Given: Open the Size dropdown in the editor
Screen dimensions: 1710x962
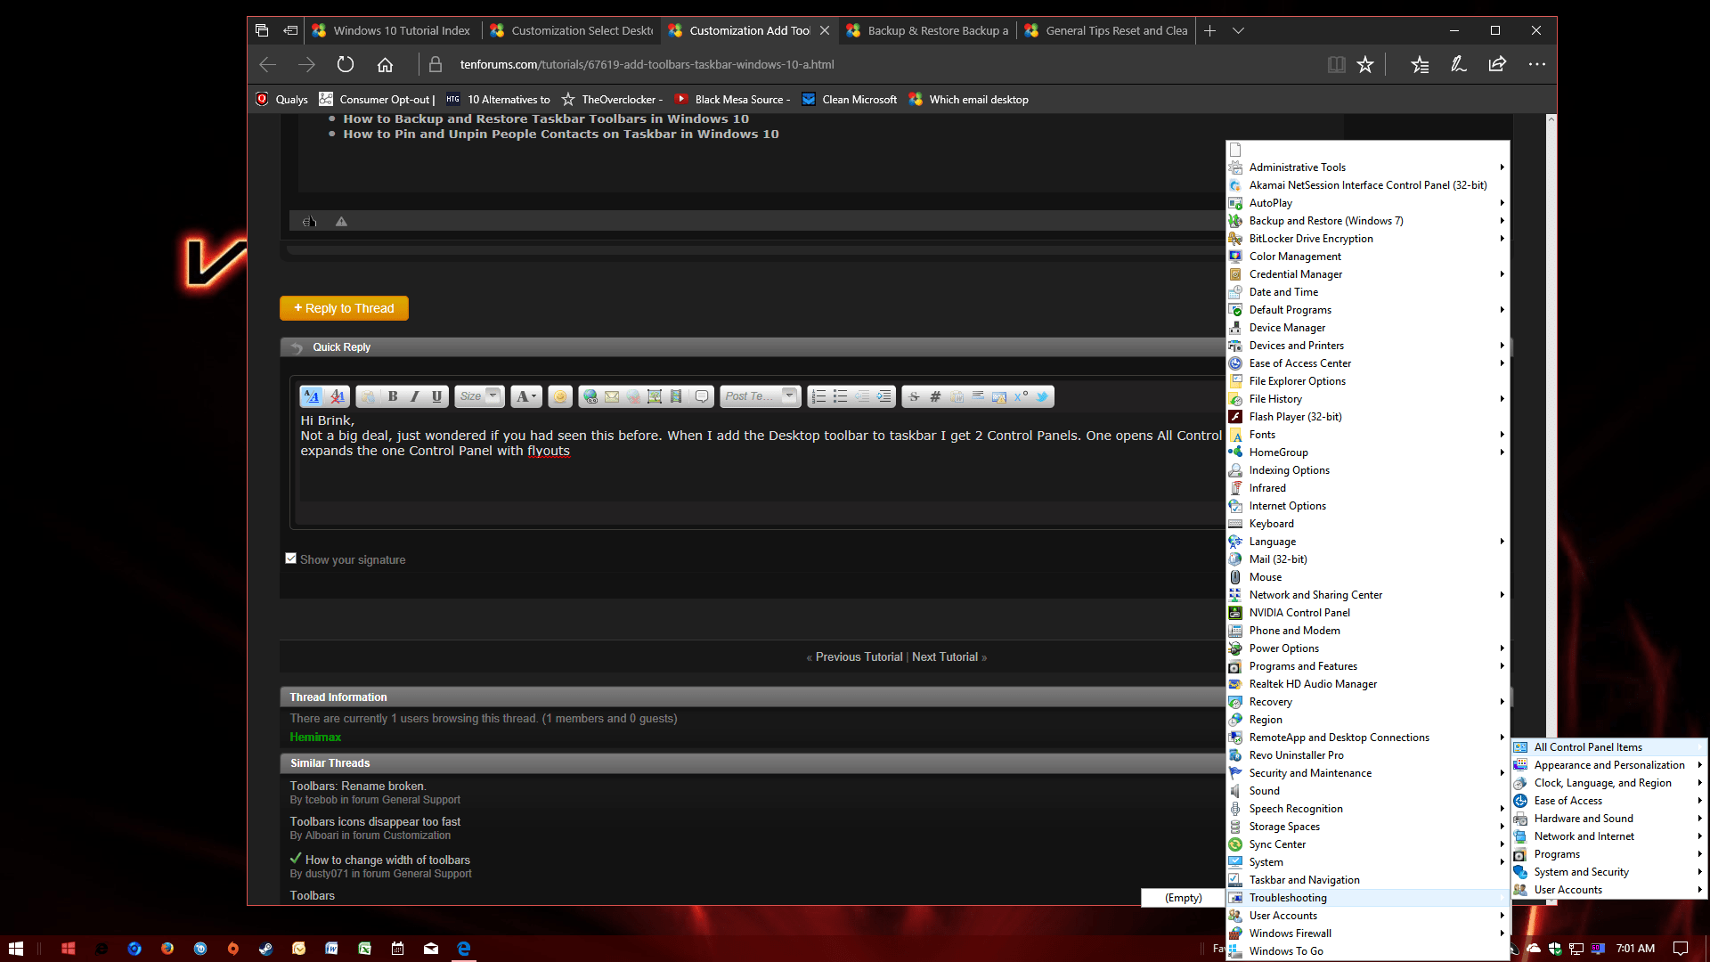Looking at the screenshot, I should (x=479, y=396).
